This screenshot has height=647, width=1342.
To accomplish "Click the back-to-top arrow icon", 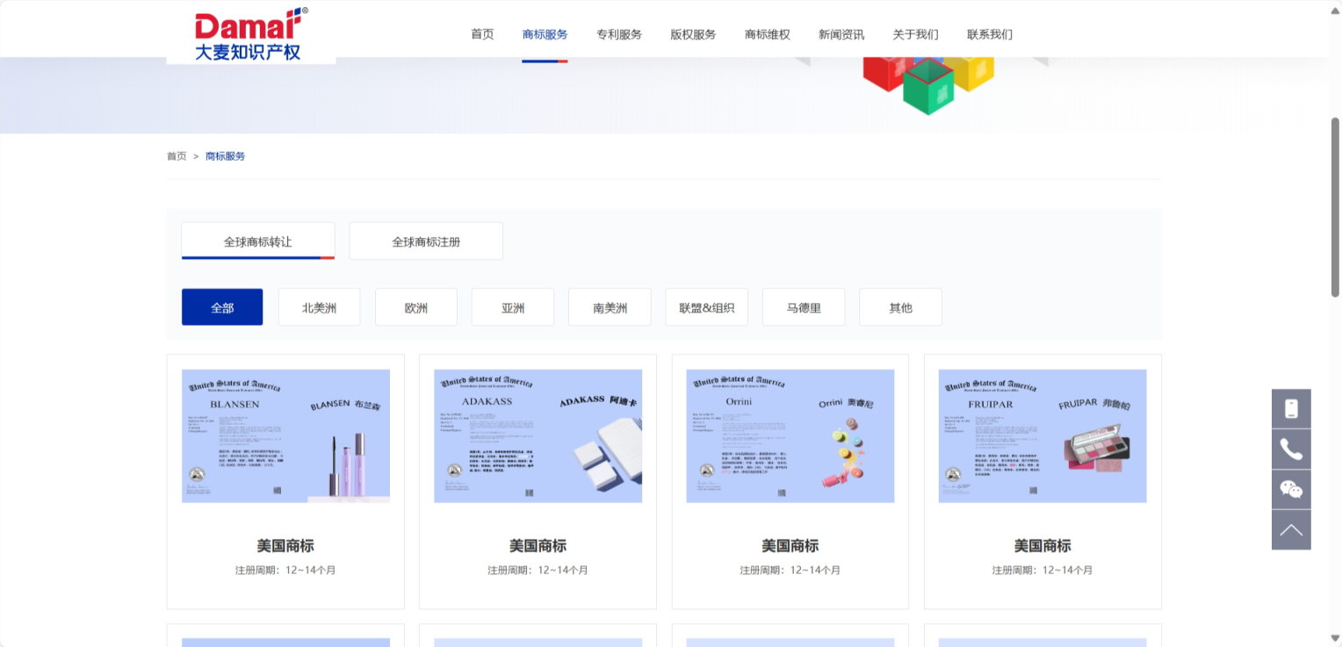I will 1290,529.
